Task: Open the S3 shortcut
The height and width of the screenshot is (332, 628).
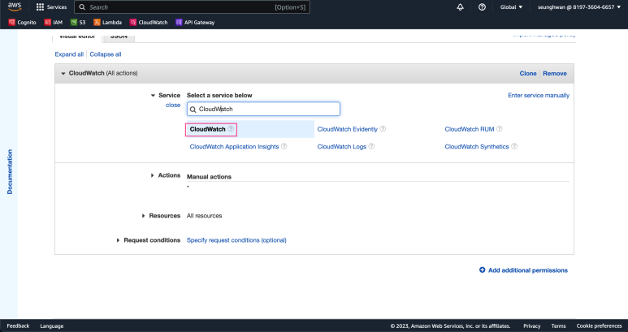Action: [78, 23]
